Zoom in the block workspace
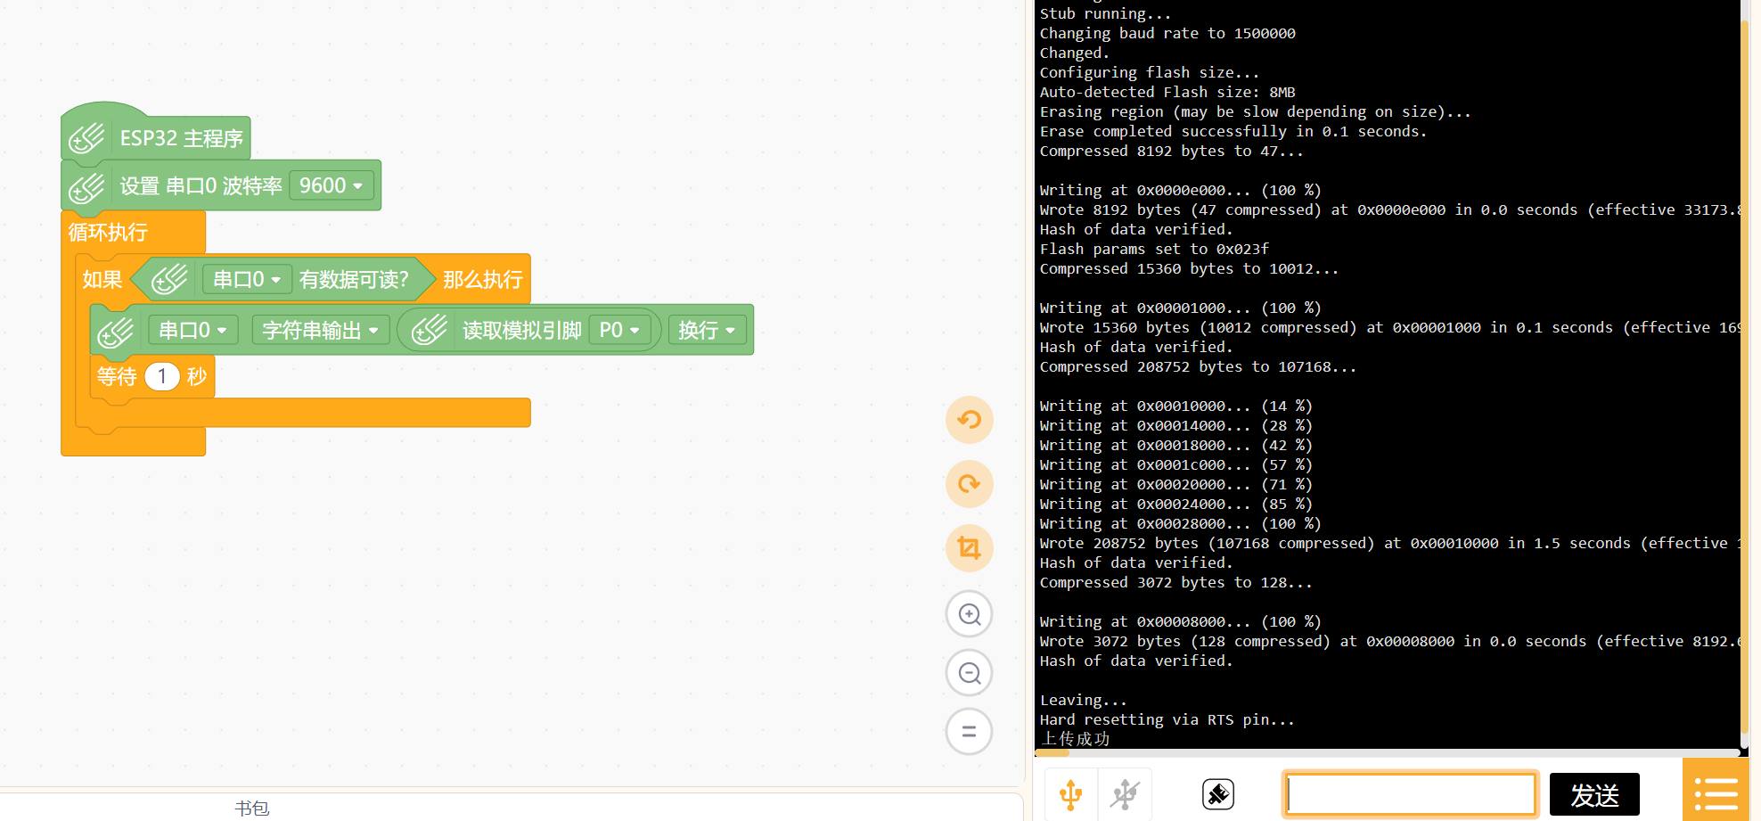 (x=969, y=614)
